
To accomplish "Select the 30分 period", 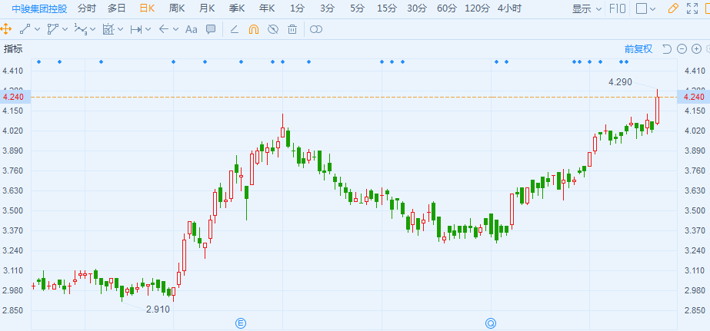I will click(417, 8).
